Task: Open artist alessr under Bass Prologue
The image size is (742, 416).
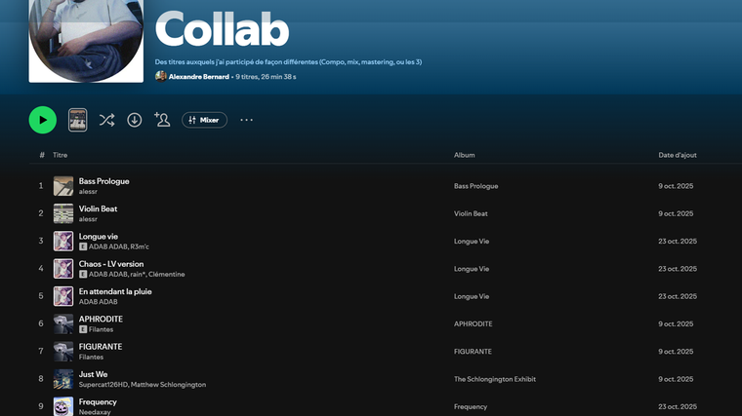Action: (88, 192)
